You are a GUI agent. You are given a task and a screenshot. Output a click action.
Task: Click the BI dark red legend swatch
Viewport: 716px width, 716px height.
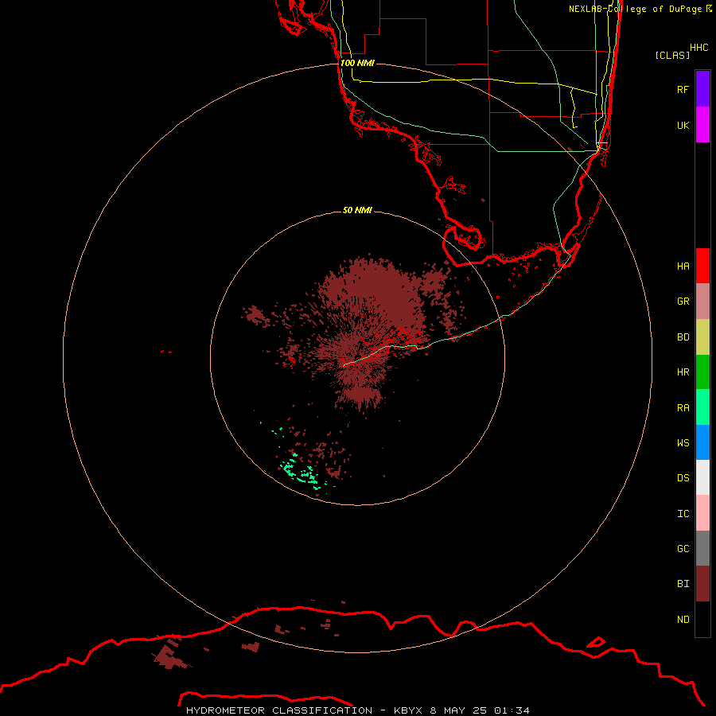702,584
